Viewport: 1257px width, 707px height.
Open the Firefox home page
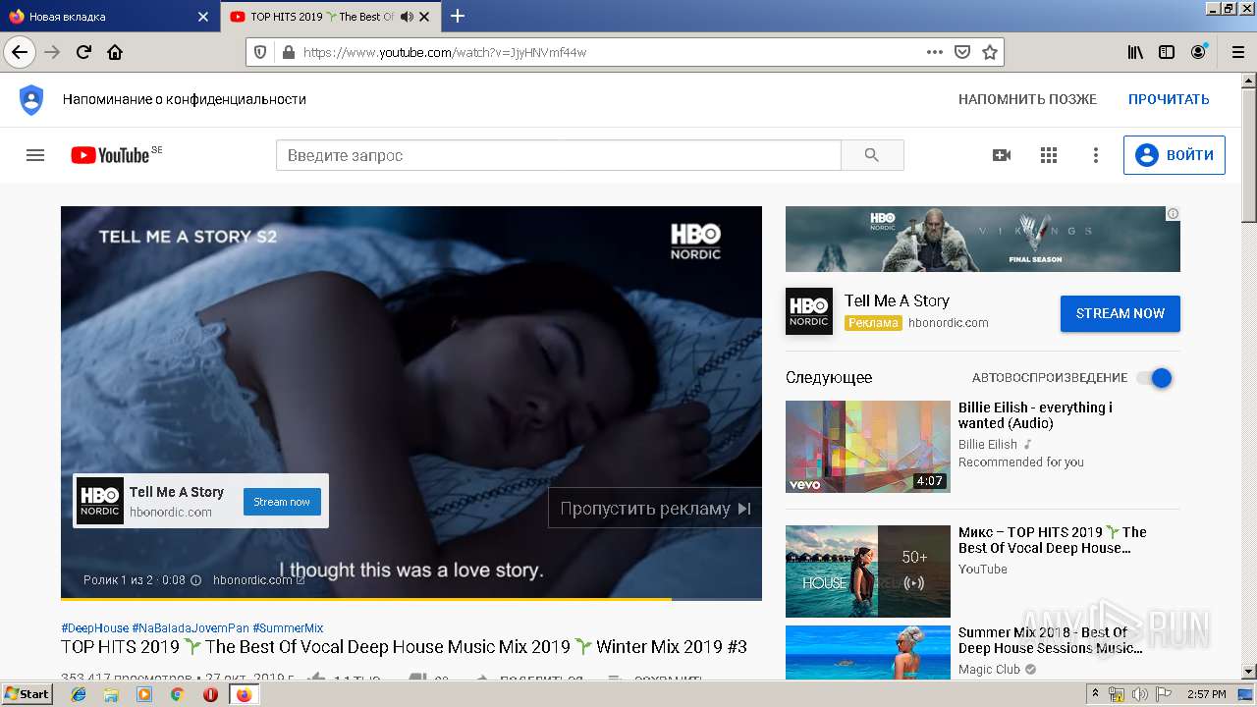pyautogui.click(x=115, y=52)
